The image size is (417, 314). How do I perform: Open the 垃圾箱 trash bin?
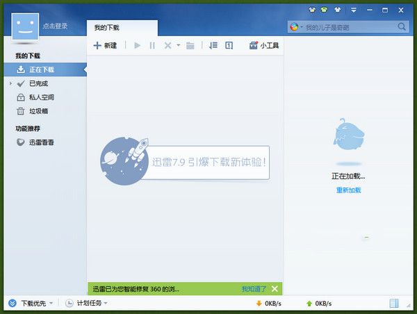tap(38, 111)
